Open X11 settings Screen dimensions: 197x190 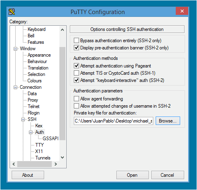tap(39, 151)
